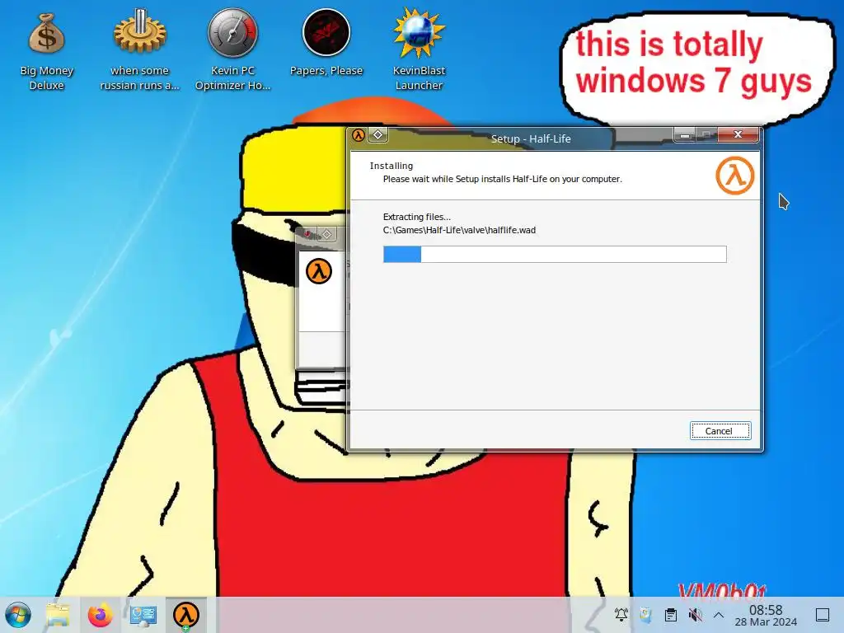Expand hidden system tray icons arrow
844x633 pixels.
click(x=719, y=615)
